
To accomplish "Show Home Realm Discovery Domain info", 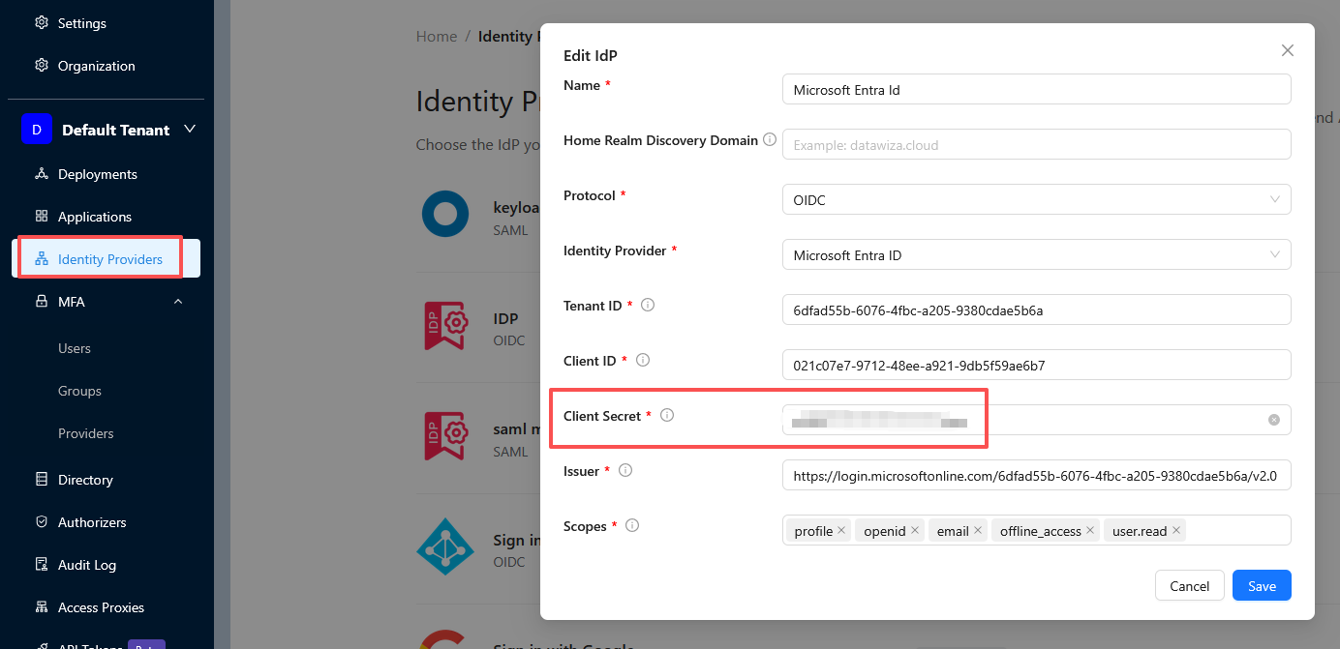I will coord(770,140).
